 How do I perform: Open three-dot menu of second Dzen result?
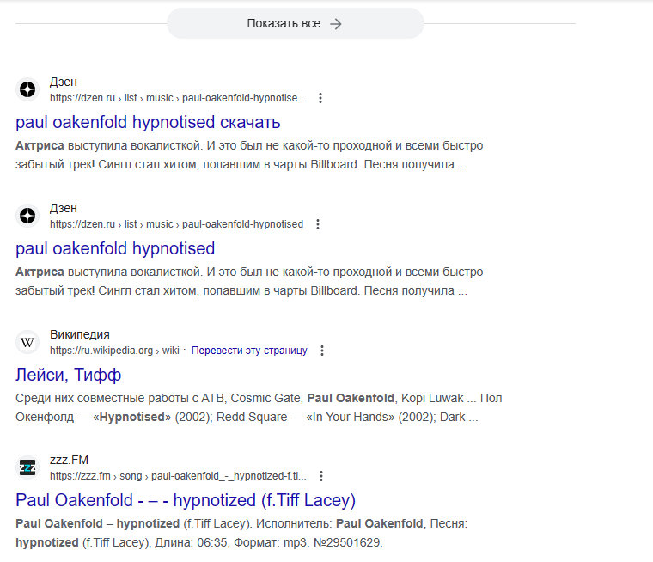318,224
